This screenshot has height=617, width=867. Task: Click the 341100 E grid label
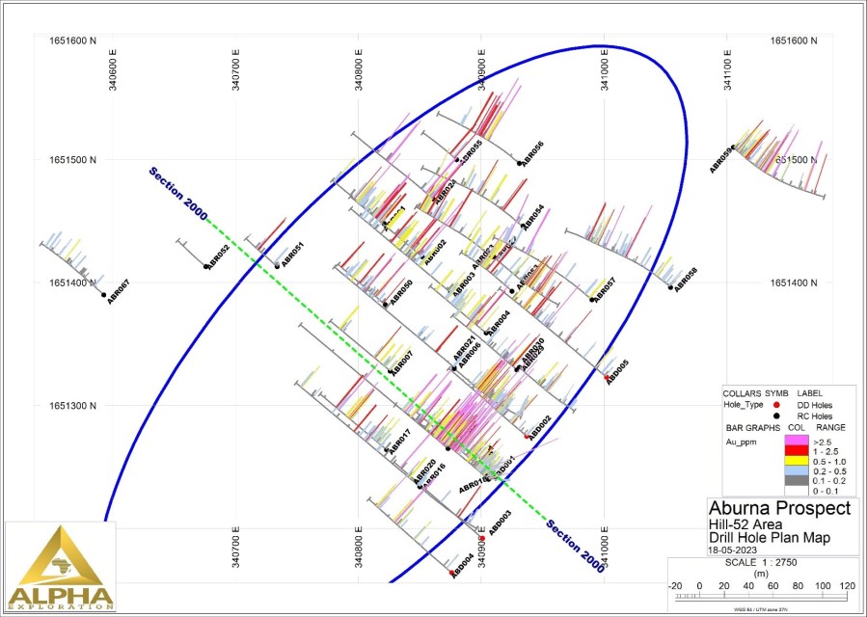click(727, 70)
